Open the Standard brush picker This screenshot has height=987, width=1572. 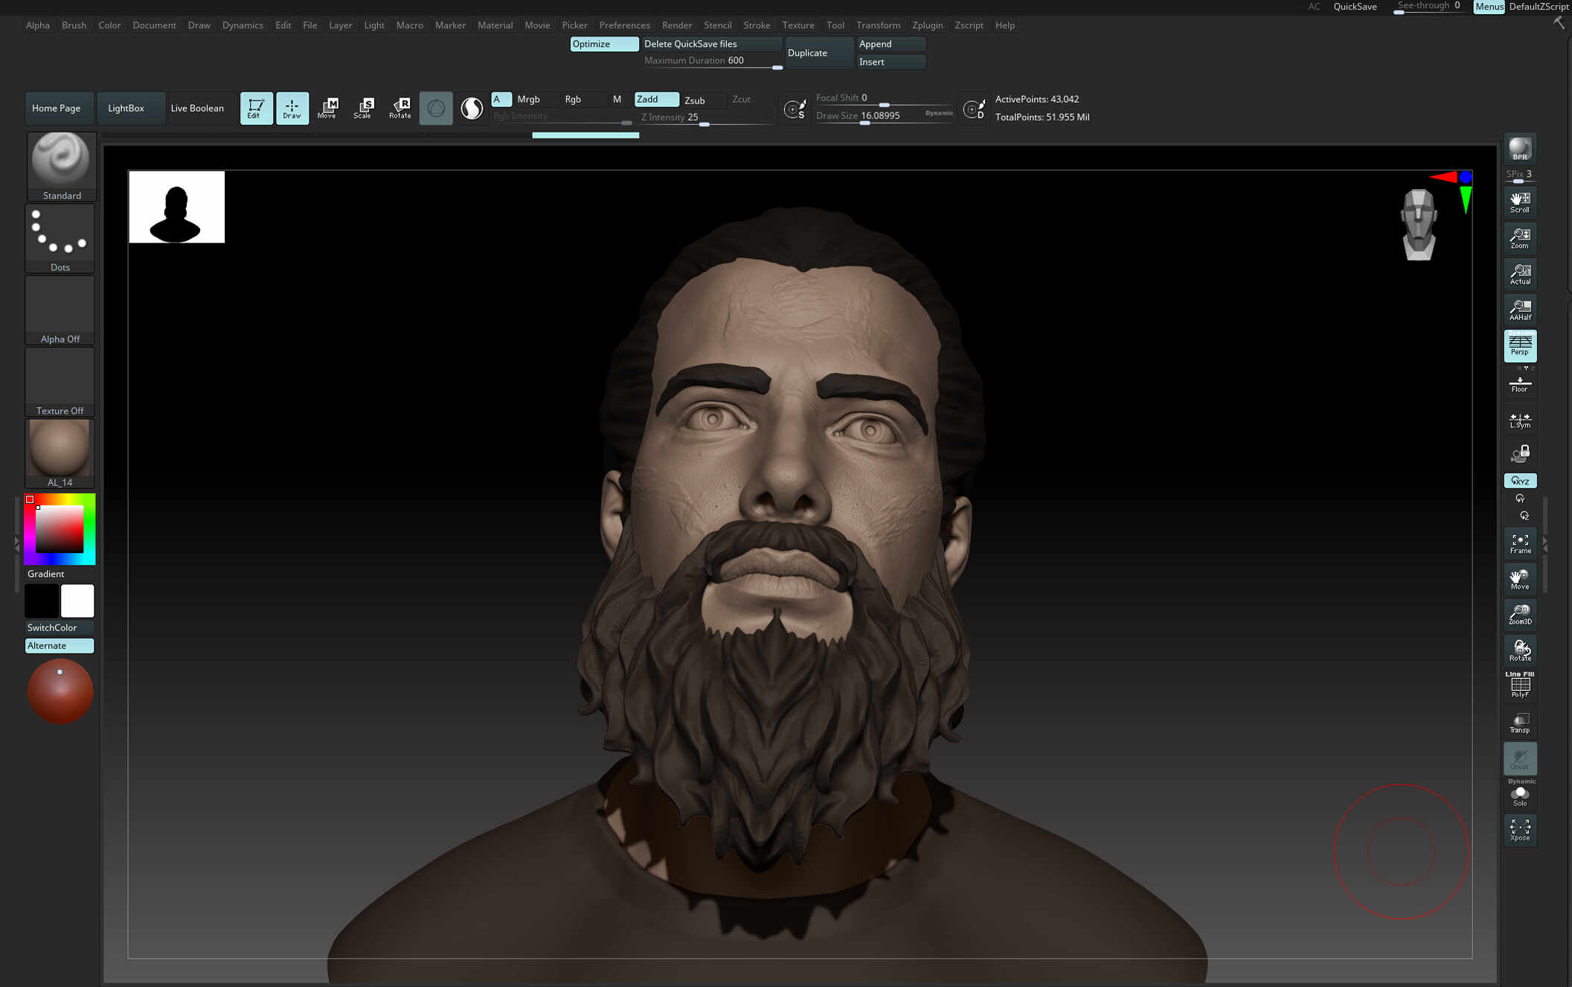(61, 167)
